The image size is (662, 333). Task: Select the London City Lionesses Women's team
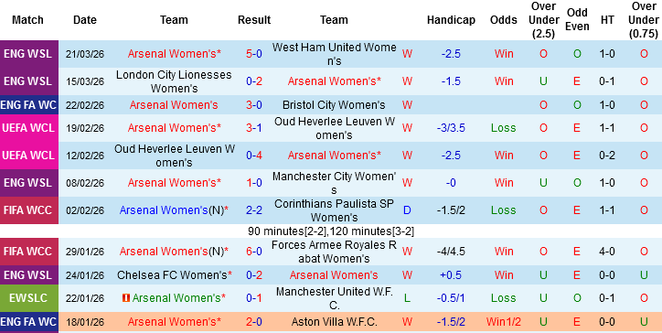[x=174, y=81]
